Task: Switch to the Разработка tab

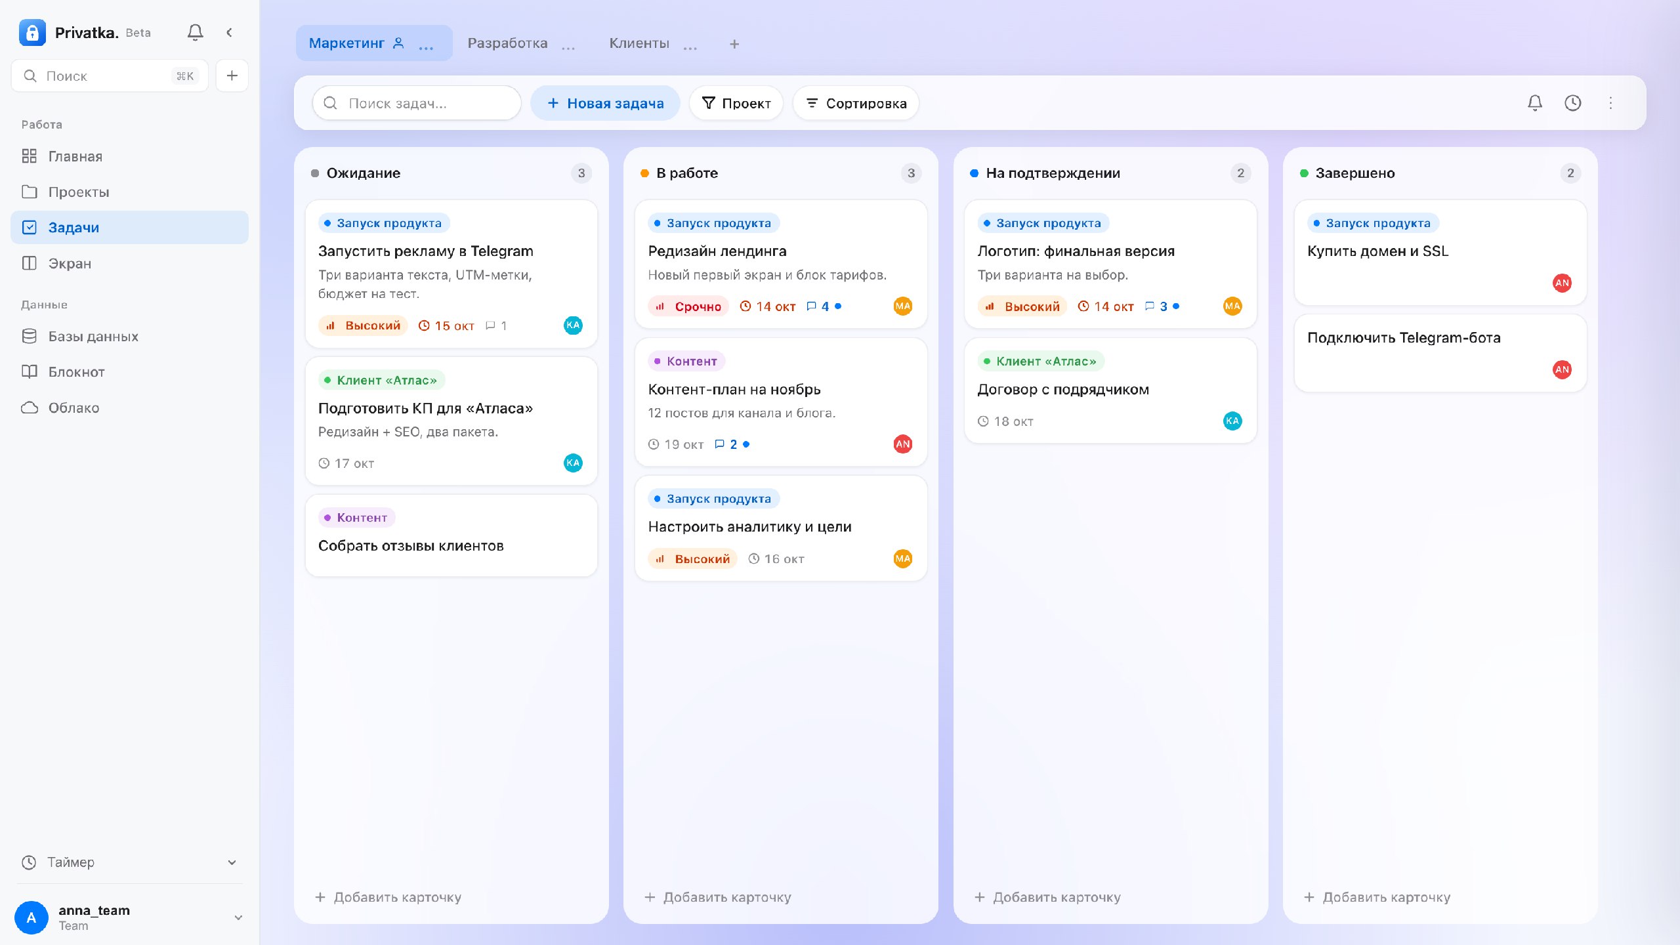Action: point(507,43)
